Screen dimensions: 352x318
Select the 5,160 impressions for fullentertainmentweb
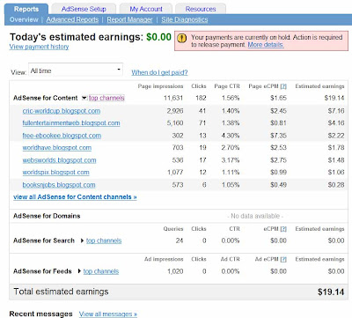point(175,123)
